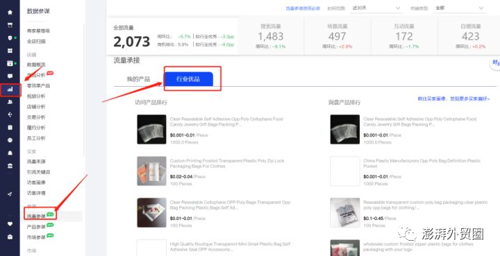The height and width of the screenshot is (256, 500).
Task: Select the 自增流量 423 card
Action: coord(469,36)
